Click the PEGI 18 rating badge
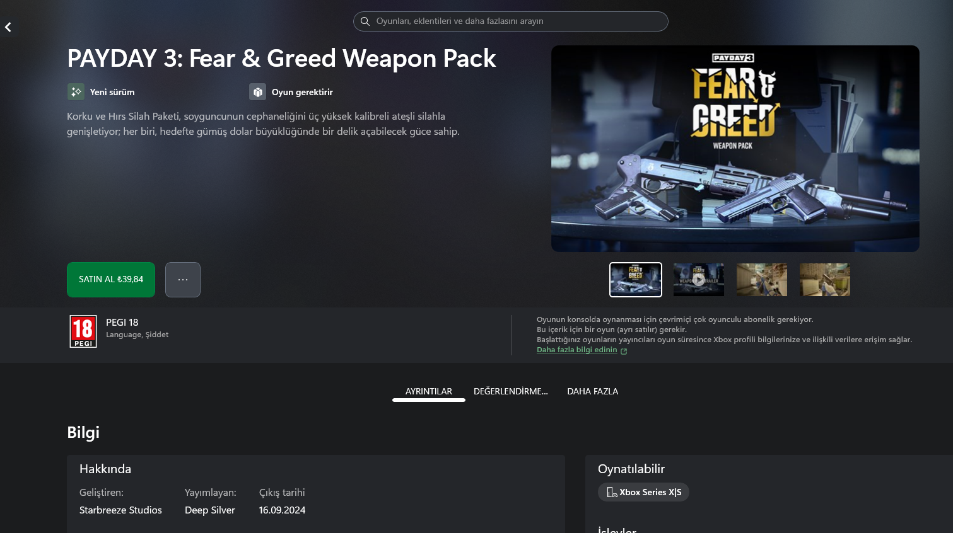This screenshot has height=533, width=953. [83, 331]
